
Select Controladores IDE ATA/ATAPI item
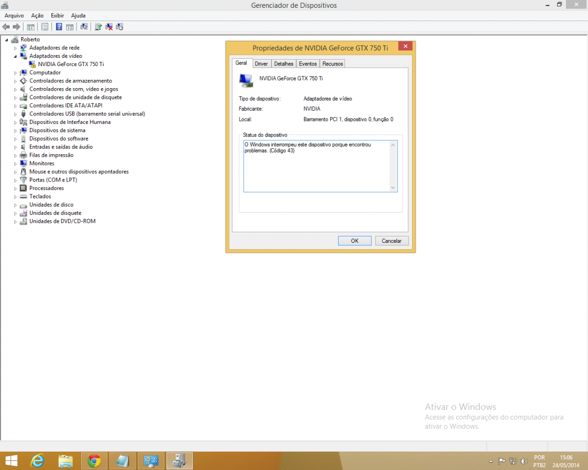tap(66, 106)
